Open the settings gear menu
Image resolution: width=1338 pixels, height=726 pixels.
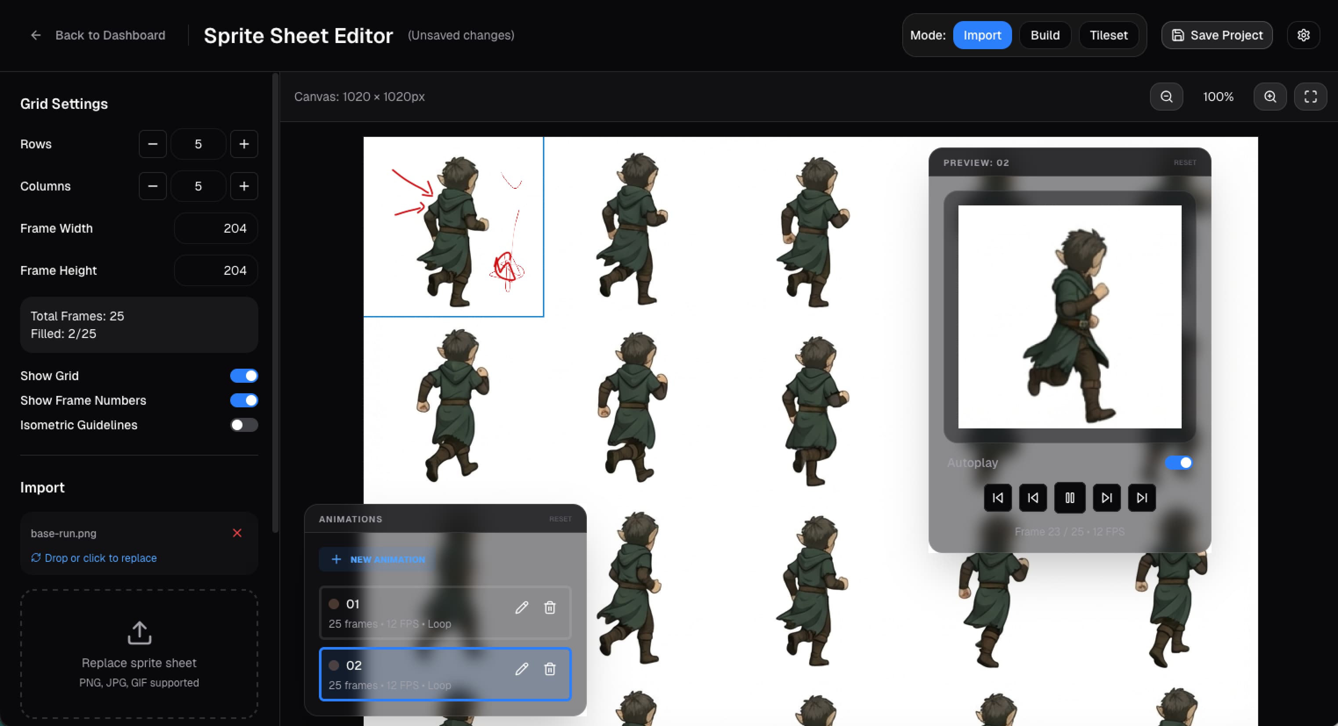click(x=1304, y=35)
